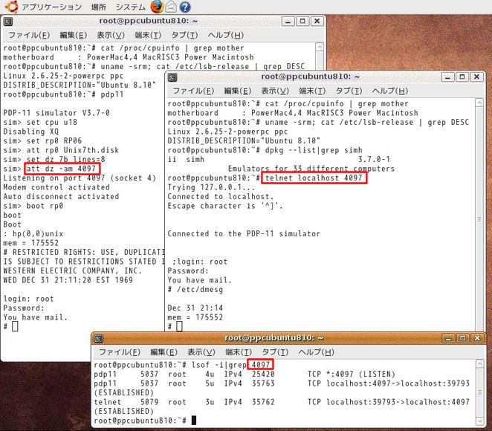Image resolution: width=492 pixels, height=431 pixels.
Task: Open ヘルプ menu in back terminal window
Action: click(226, 35)
